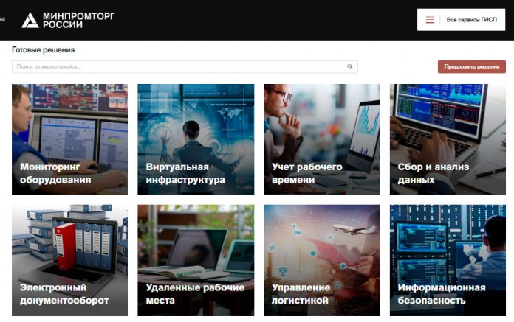Open Сбор и анализ данных tile

pyautogui.click(x=448, y=139)
